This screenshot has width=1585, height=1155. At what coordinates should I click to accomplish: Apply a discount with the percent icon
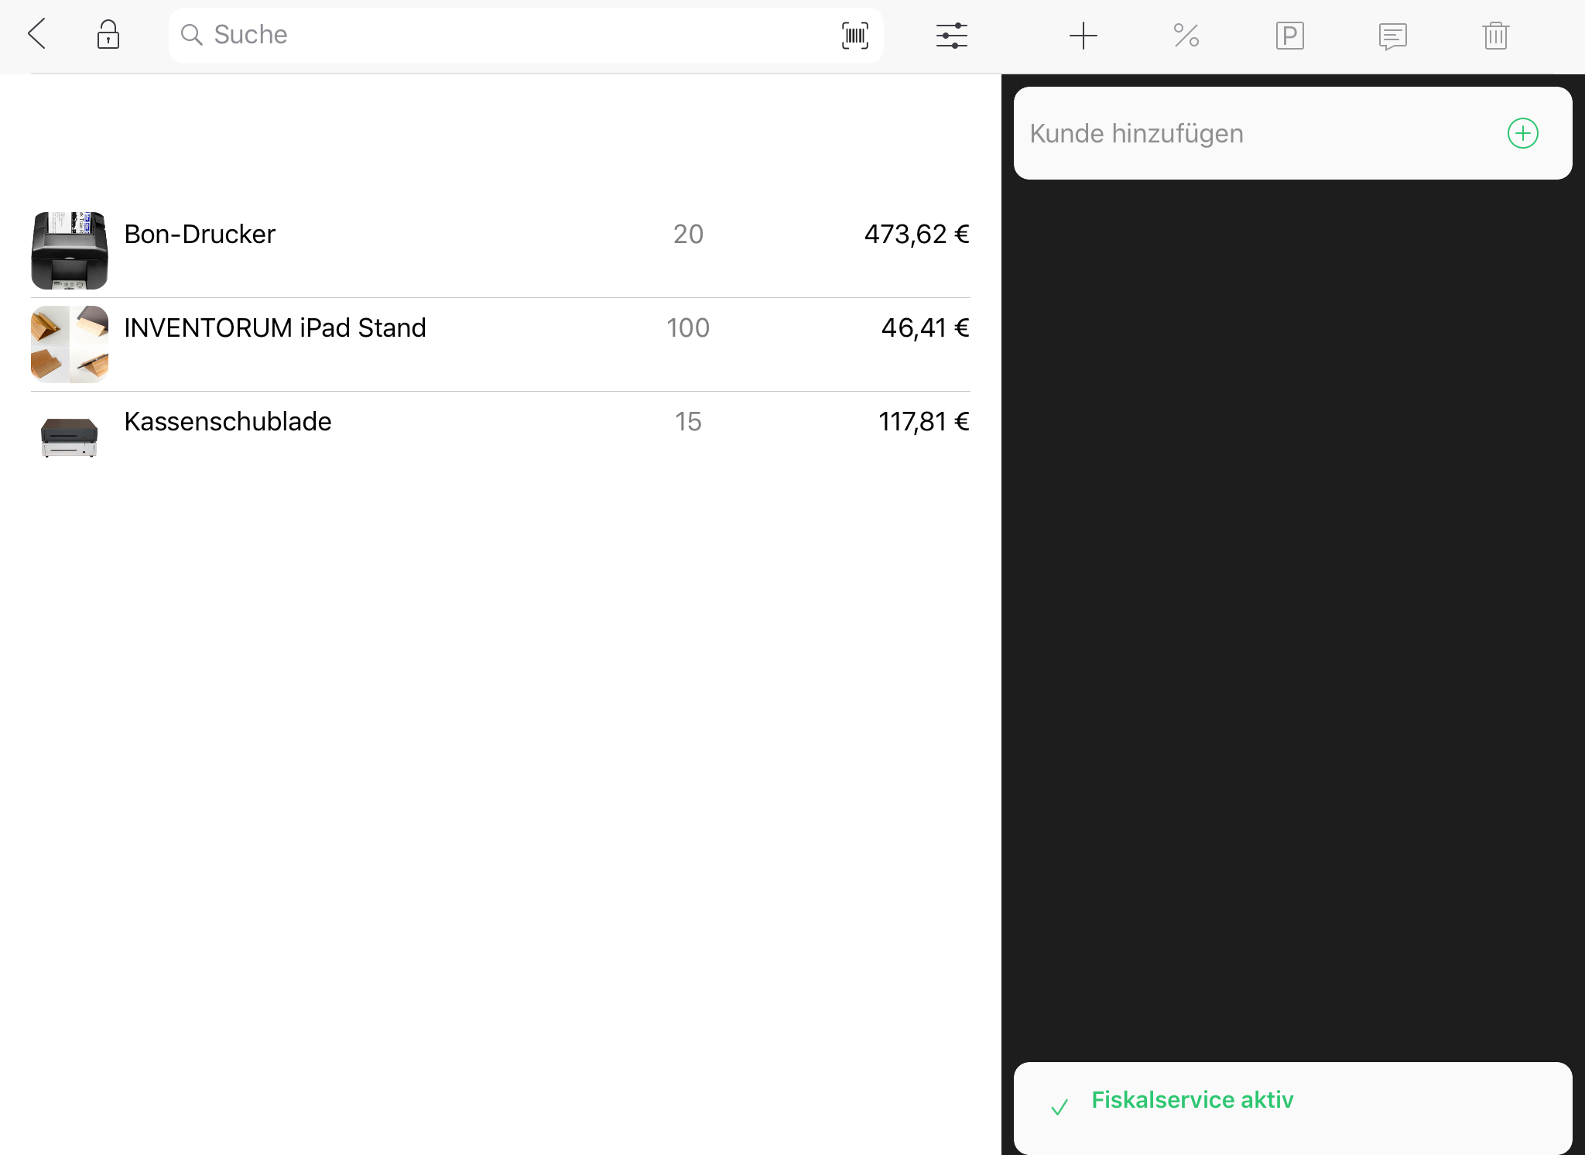pos(1186,36)
